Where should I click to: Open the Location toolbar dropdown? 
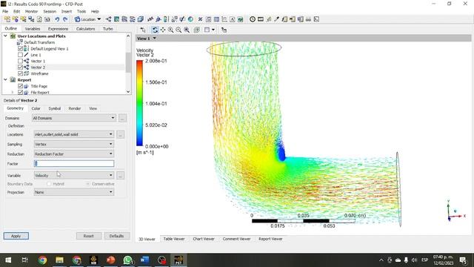click(x=87, y=19)
